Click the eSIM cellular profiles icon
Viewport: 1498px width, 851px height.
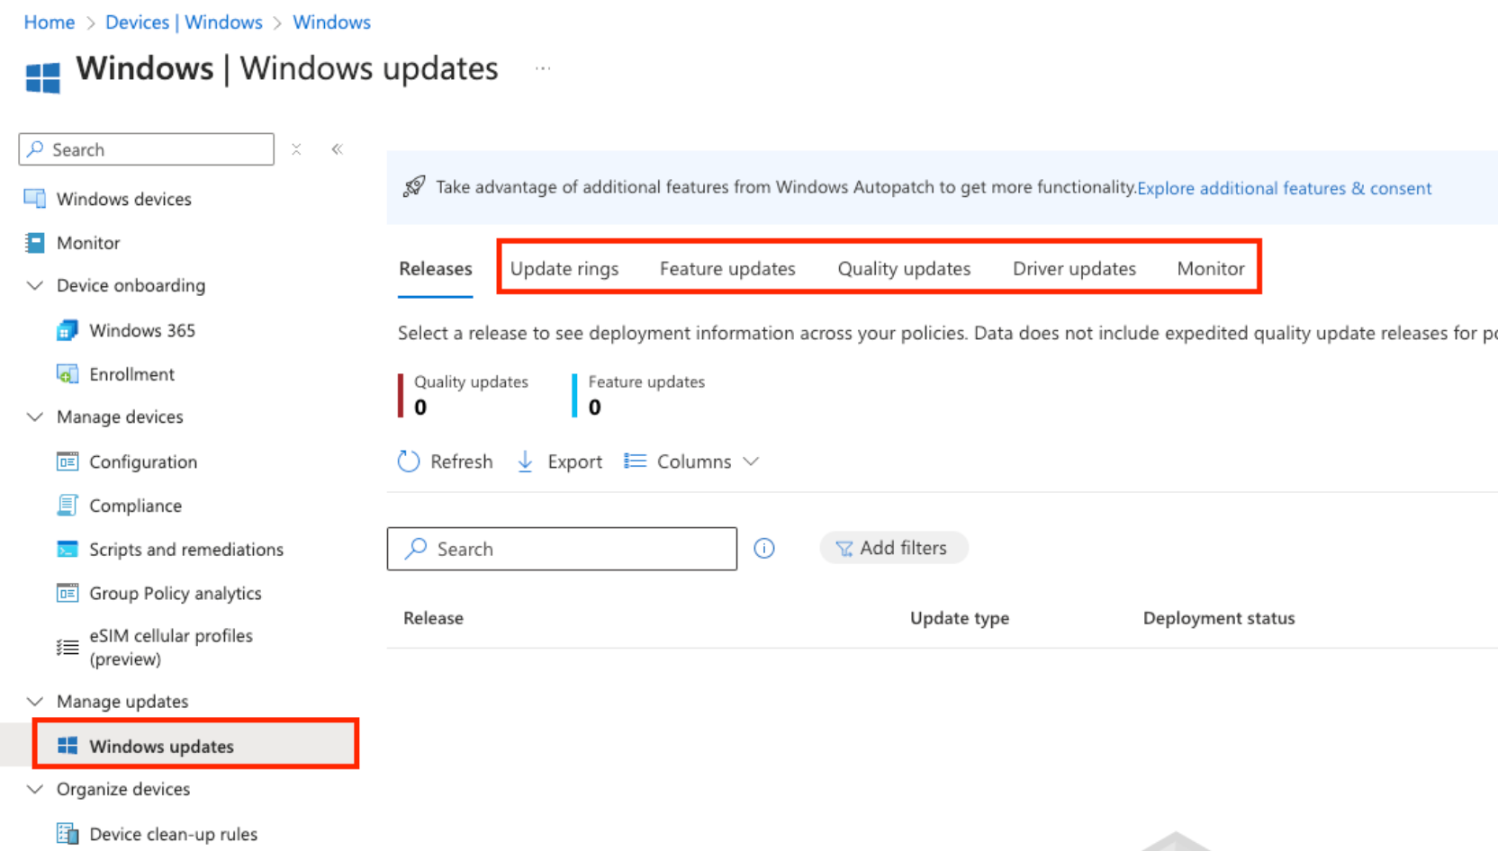coord(68,647)
